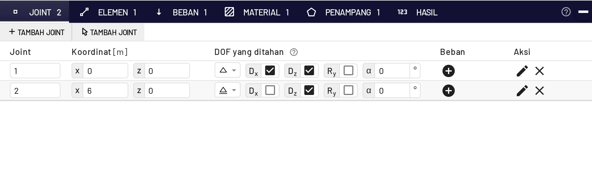The height and width of the screenshot is (185, 592).
Task: Open the JOINT tab
Action: click(35, 12)
